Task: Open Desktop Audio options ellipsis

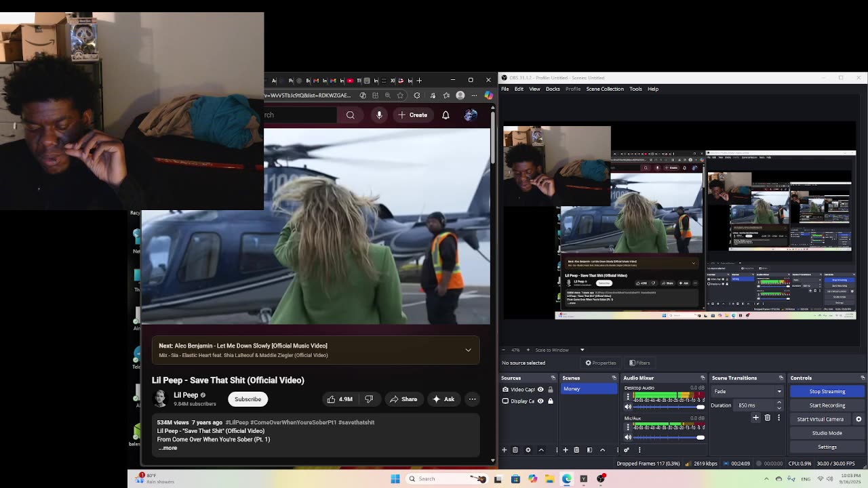Action: click(x=628, y=396)
